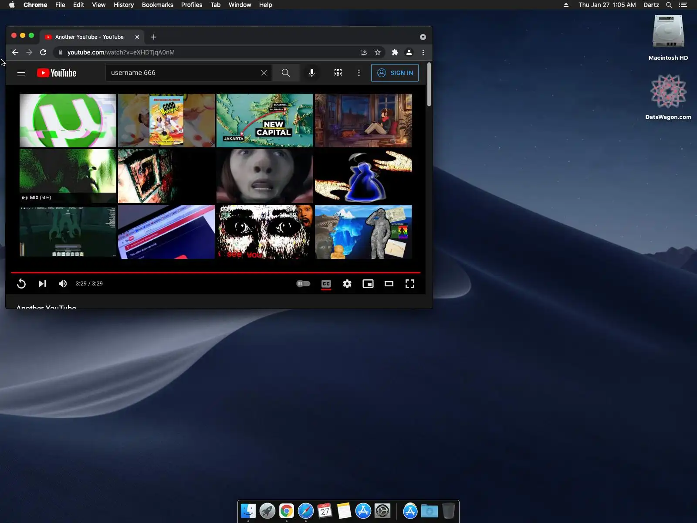Open the red framed picture suggested video
Image resolution: width=697 pixels, height=523 pixels.
(x=166, y=176)
